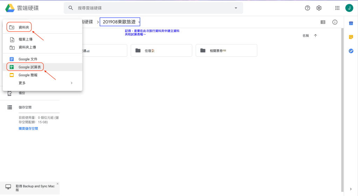Choose Google 試算表 from menu

[29, 67]
